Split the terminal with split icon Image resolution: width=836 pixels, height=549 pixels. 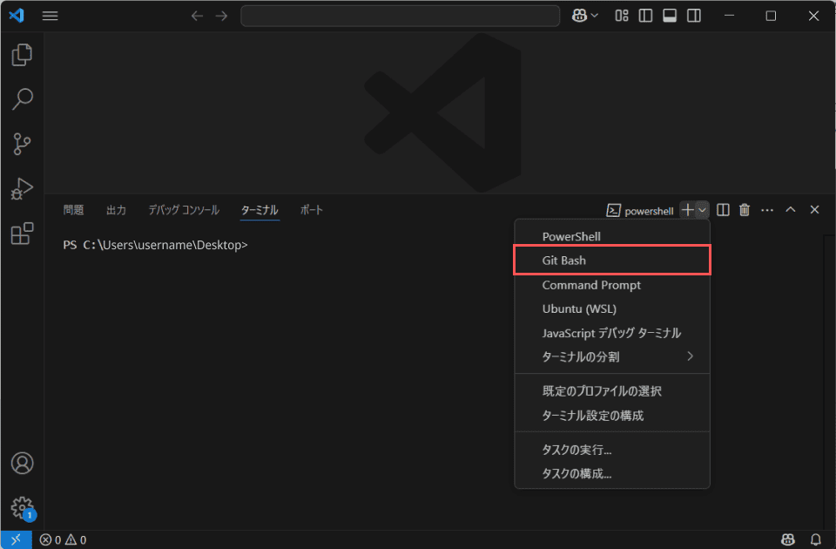[723, 210]
